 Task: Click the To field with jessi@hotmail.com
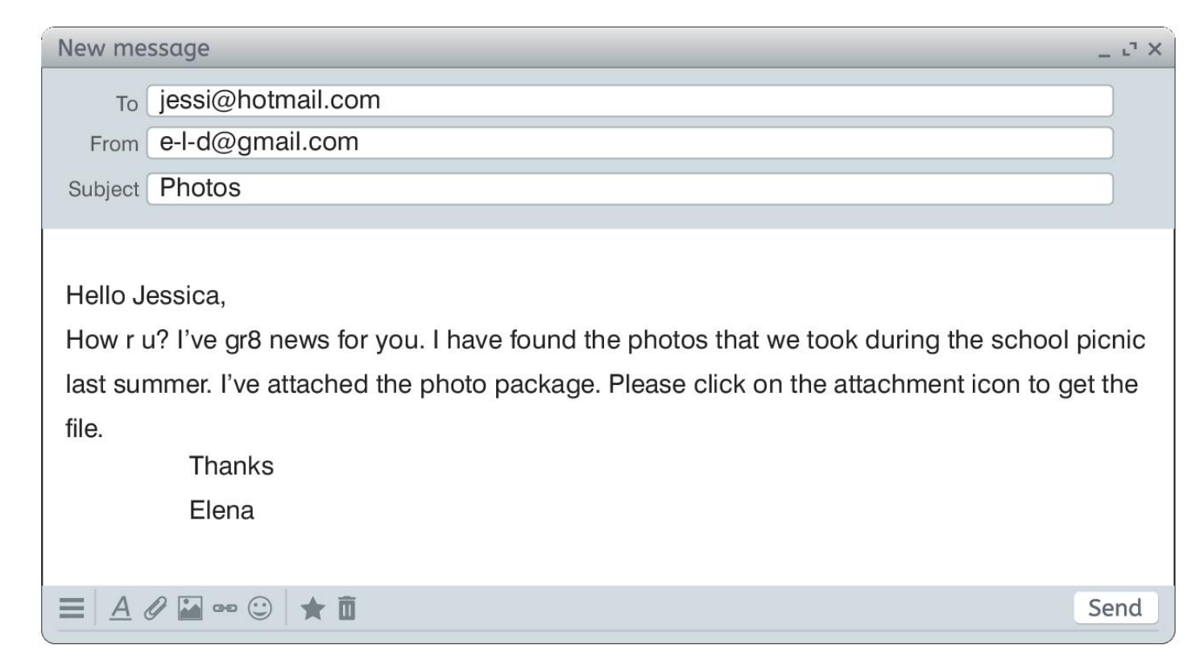629,101
